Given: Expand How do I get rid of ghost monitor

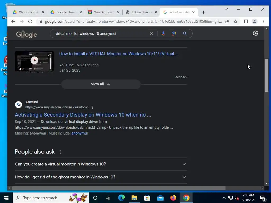Looking at the screenshot, I should (101, 177).
